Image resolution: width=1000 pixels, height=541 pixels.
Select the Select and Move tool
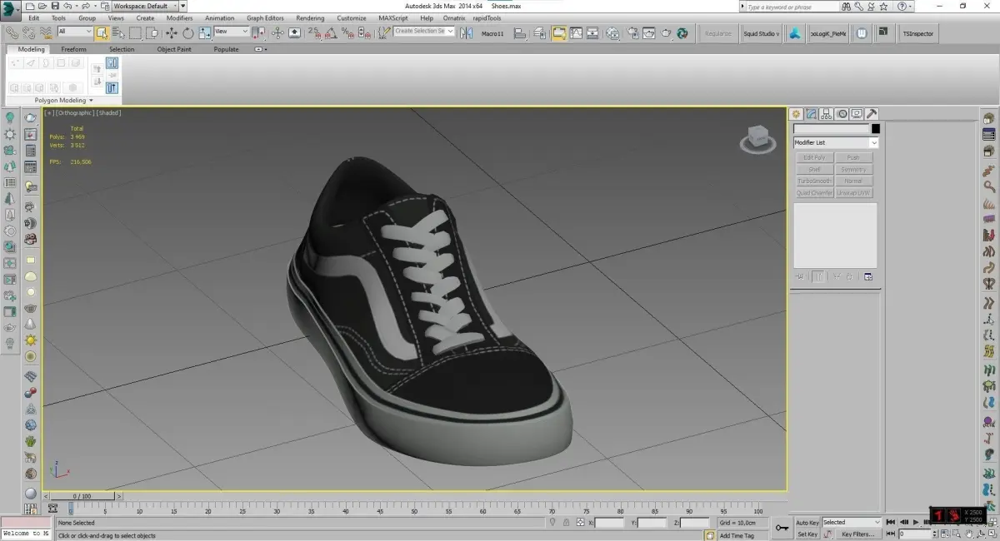pos(172,33)
